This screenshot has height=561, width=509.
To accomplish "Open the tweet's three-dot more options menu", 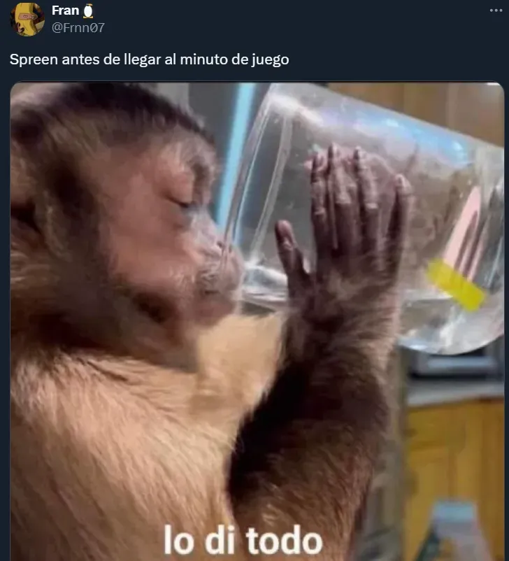I will point(496,10).
